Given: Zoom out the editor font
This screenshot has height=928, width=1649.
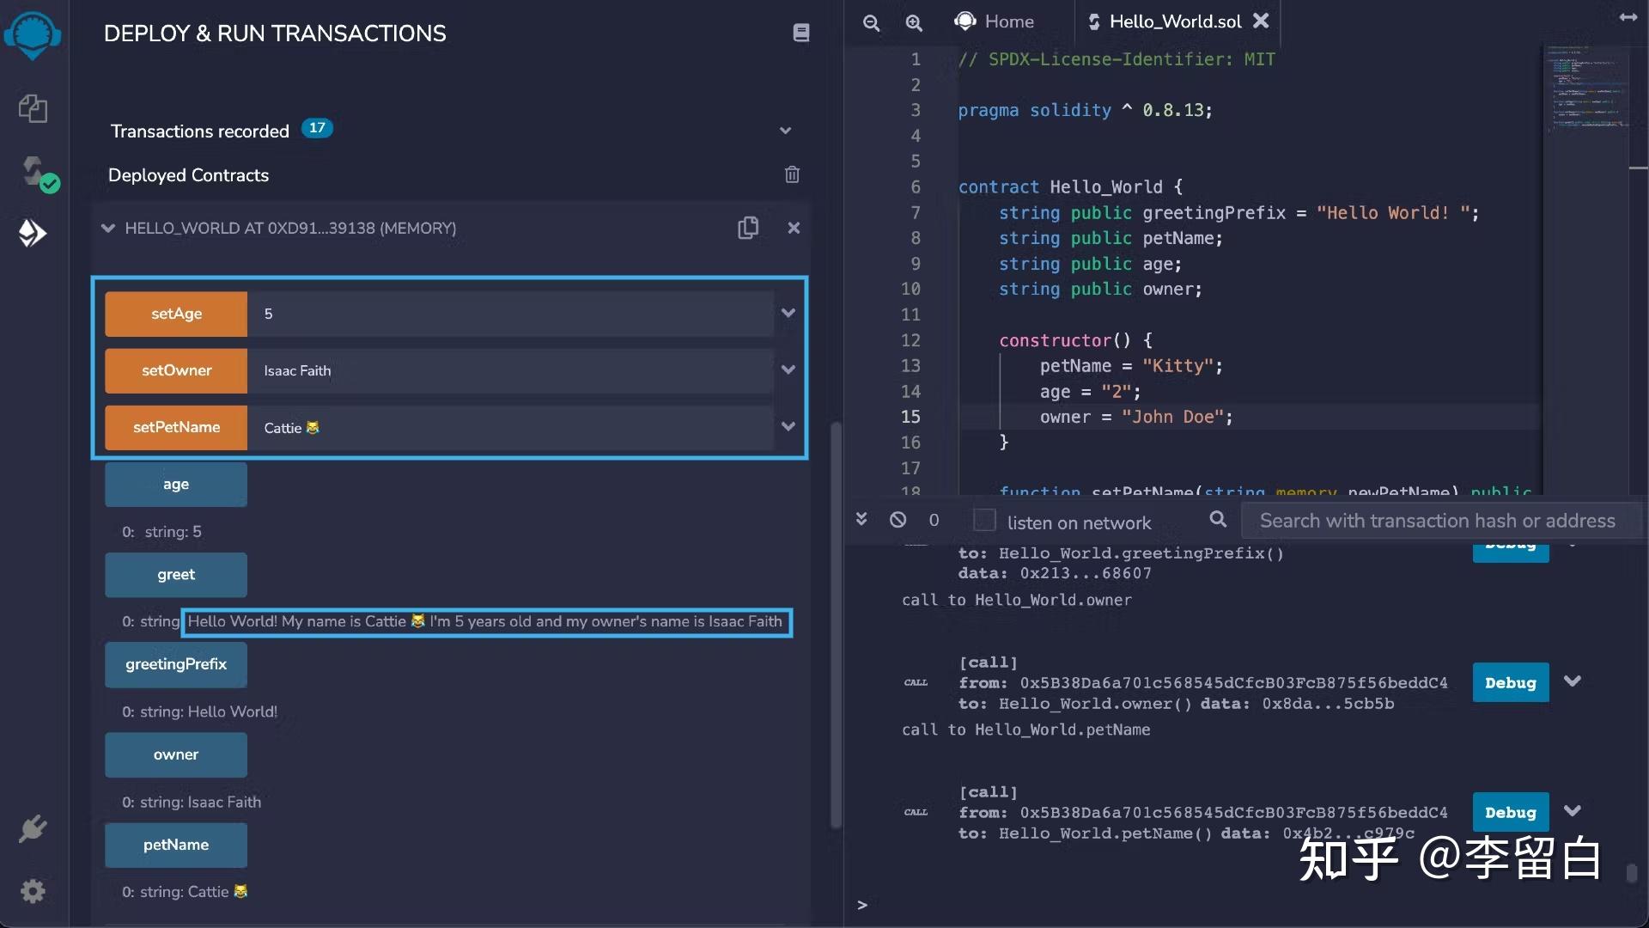Looking at the screenshot, I should tap(871, 23).
